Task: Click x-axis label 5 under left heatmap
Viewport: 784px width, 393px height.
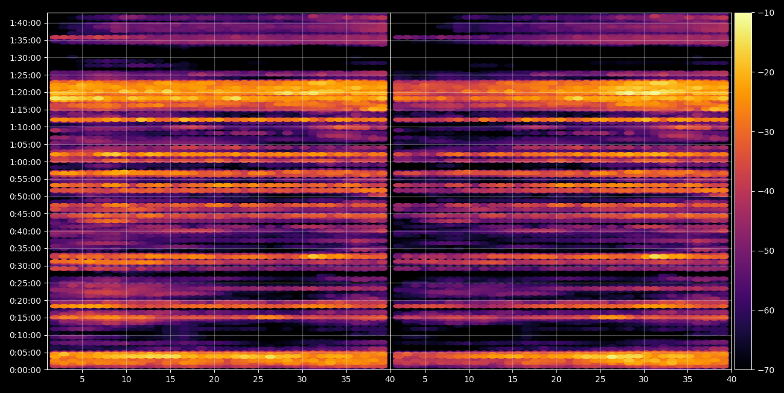Action: tap(82, 379)
